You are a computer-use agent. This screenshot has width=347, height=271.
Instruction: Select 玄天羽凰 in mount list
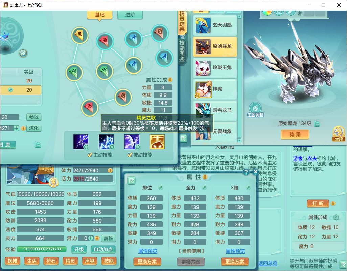(215, 25)
